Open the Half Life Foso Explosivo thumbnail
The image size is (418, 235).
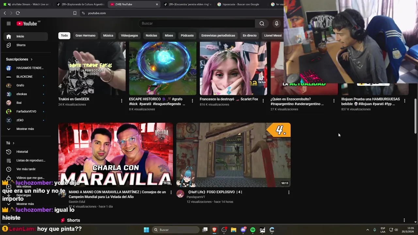click(x=233, y=155)
